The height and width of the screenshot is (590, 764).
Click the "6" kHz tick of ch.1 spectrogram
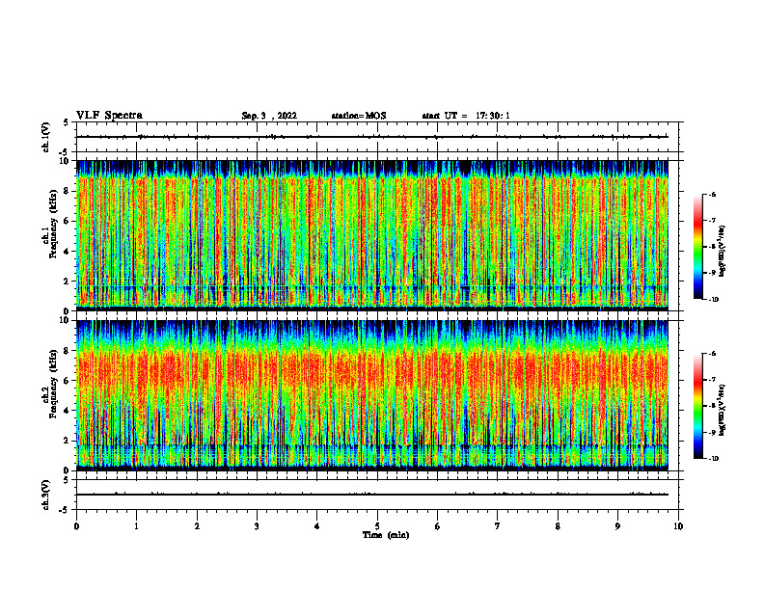coord(67,221)
